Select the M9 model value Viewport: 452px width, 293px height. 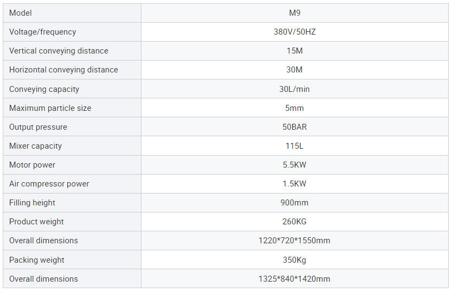click(x=294, y=13)
